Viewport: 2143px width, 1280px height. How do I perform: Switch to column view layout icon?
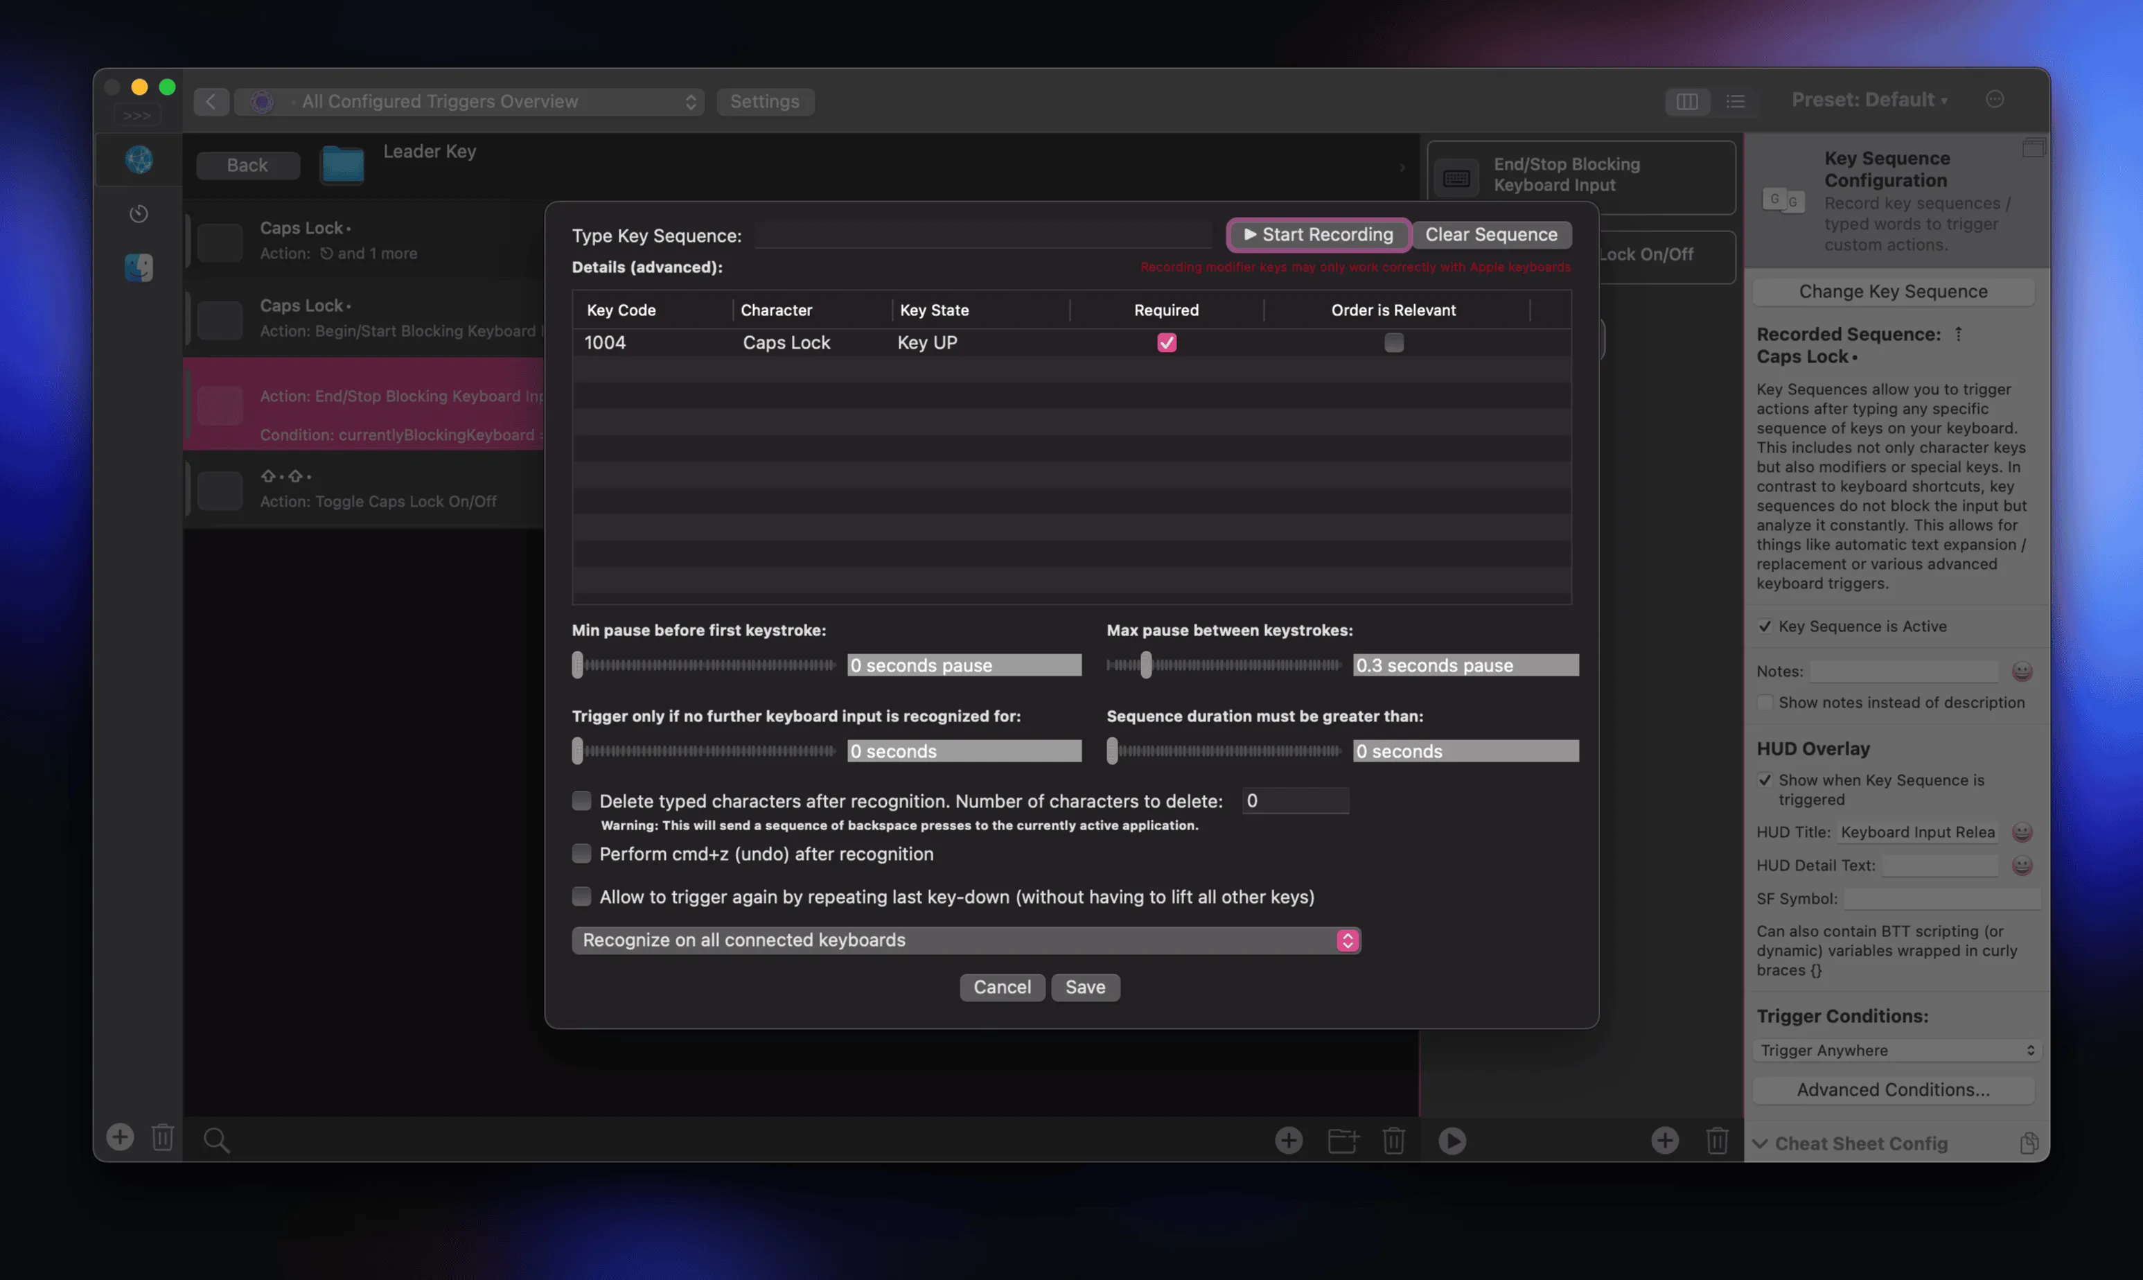(x=1687, y=102)
